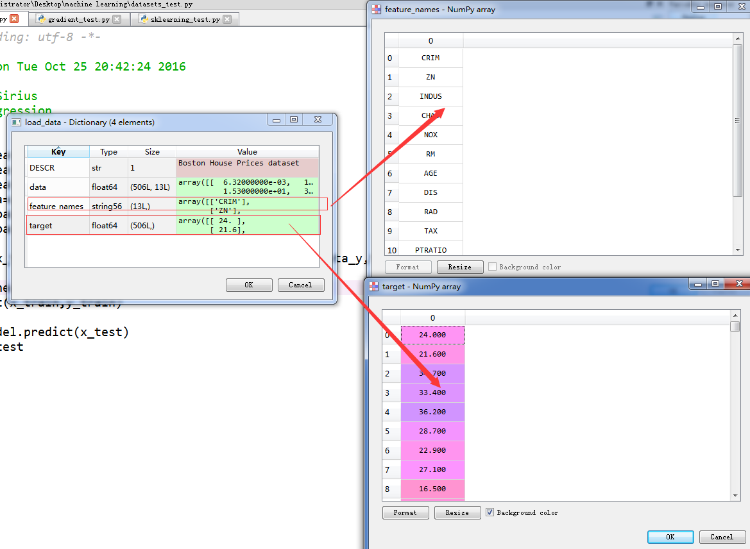
Task: Select AGE cell in feature_names array
Action: tap(430, 173)
